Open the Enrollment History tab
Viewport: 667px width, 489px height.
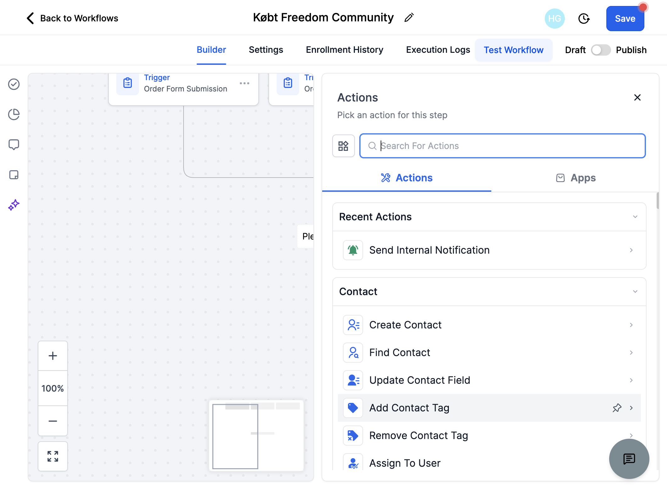coord(345,50)
